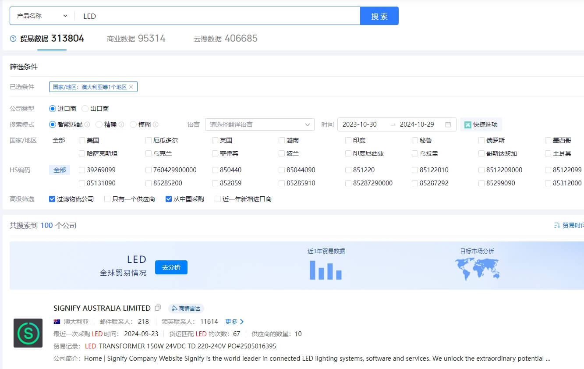
Task: Select the 出口商 radio button
Action: (x=85, y=109)
